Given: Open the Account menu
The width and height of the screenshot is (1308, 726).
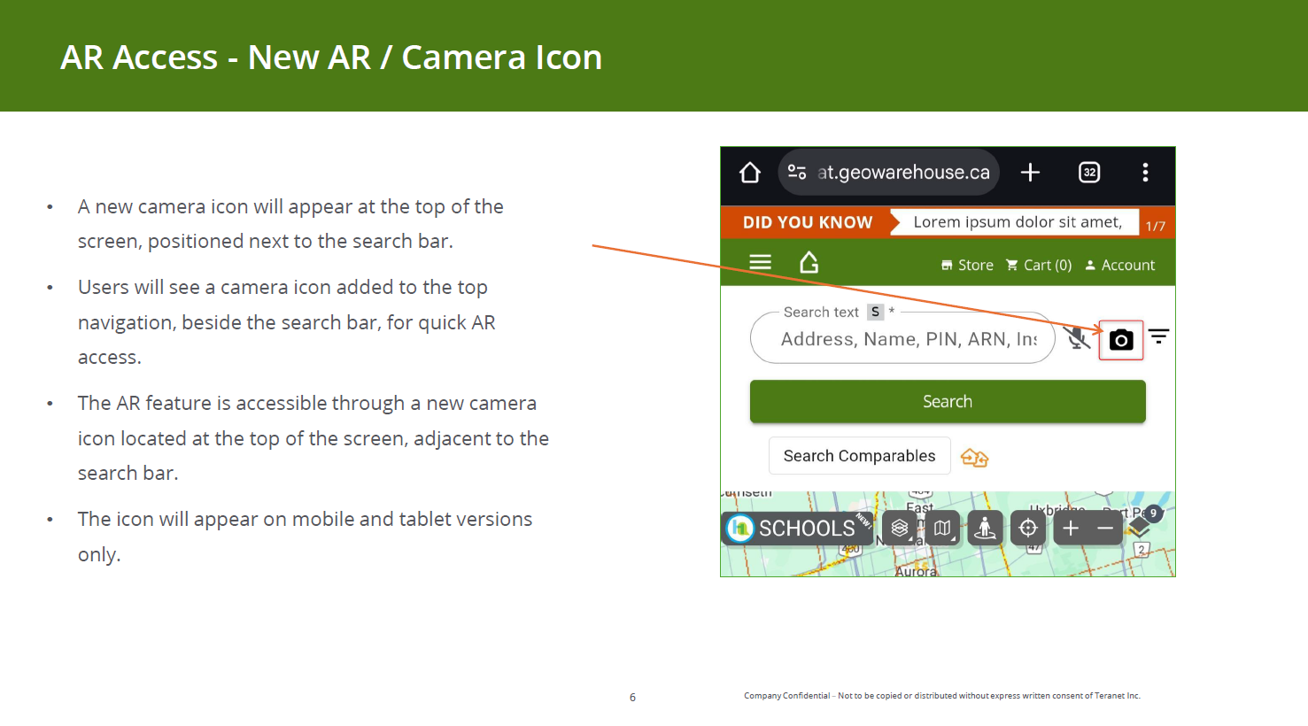Looking at the screenshot, I should coord(1120,266).
